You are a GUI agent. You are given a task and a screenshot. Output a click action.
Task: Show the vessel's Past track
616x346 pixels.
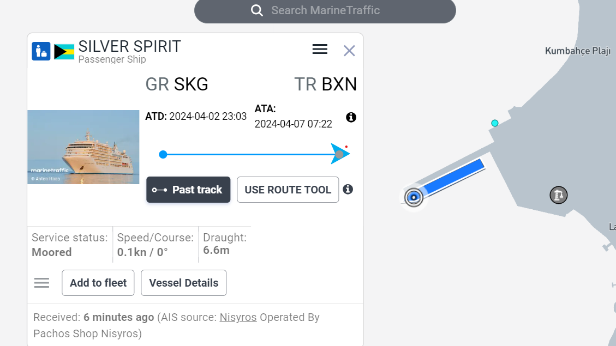(x=188, y=190)
